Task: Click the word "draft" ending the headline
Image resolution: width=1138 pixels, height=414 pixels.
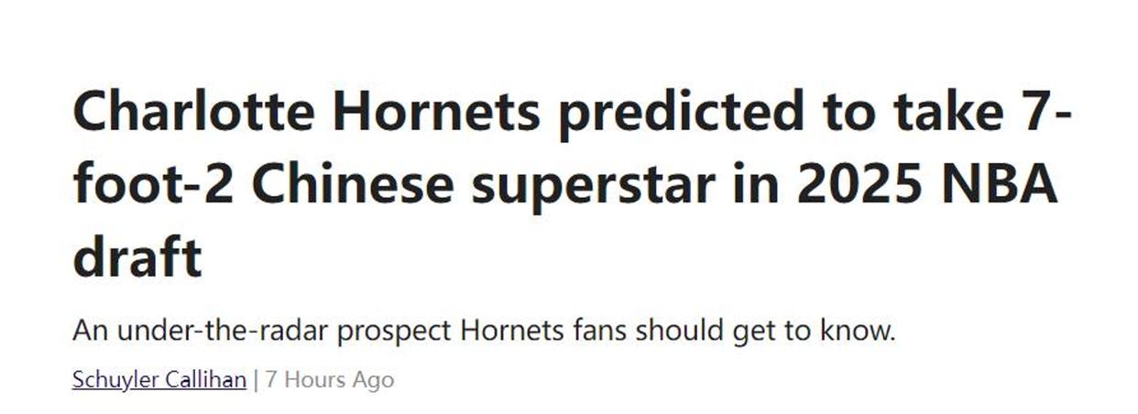Action: (x=137, y=259)
